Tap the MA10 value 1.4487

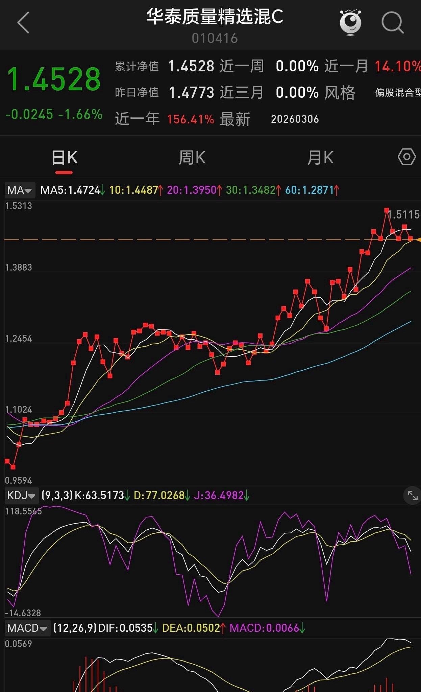coord(134,190)
